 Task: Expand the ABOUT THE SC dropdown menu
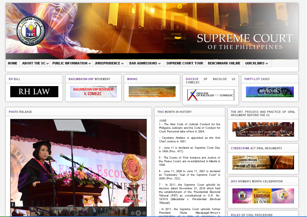(x=35, y=63)
